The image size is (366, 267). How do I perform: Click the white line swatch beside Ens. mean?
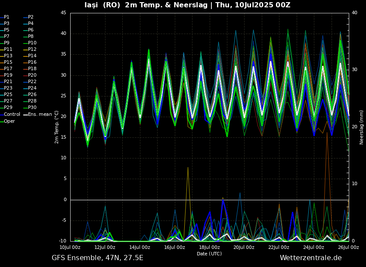(x=25, y=115)
